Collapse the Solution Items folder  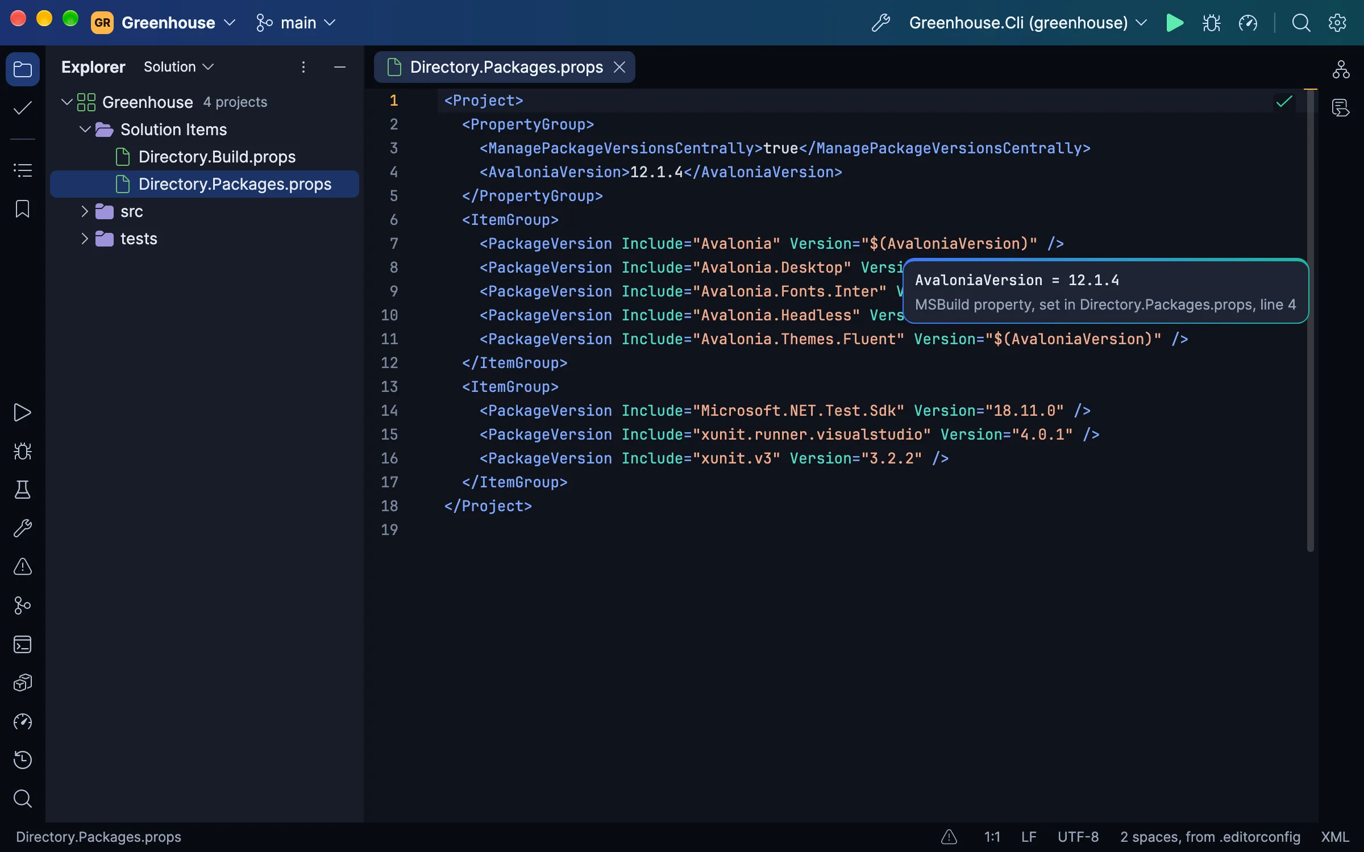pos(85,130)
